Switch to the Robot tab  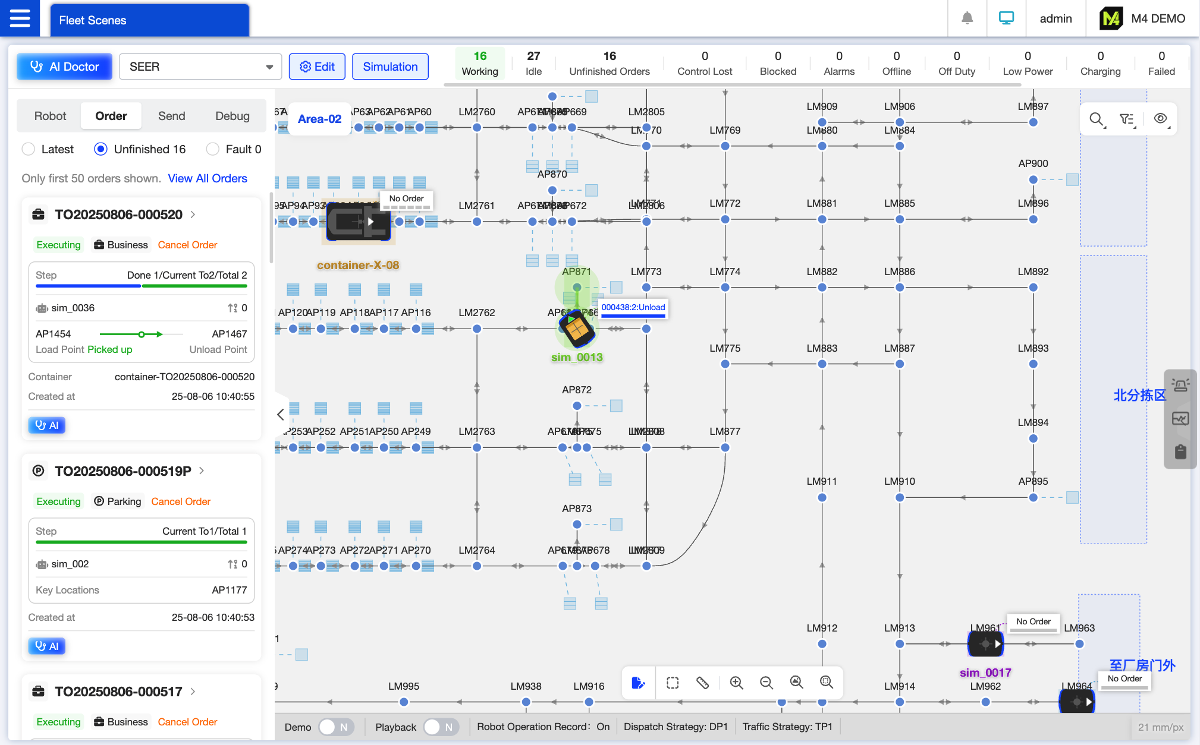(x=50, y=116)
